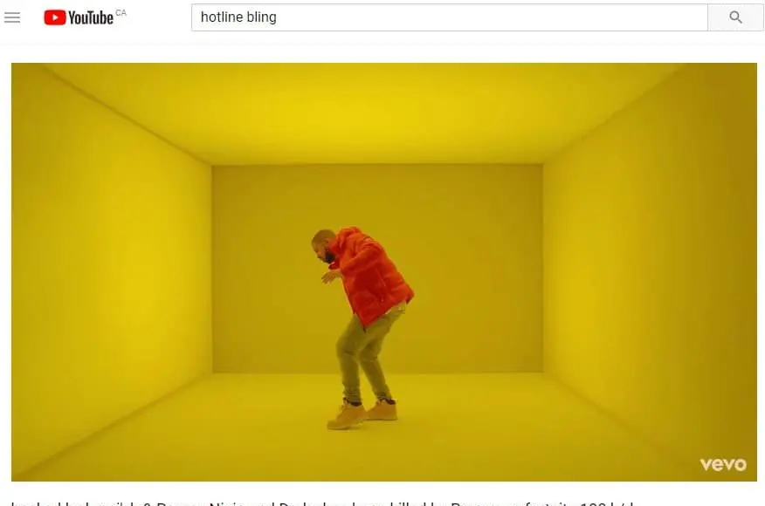Click the vevo watermark on the video

point(723,464)
